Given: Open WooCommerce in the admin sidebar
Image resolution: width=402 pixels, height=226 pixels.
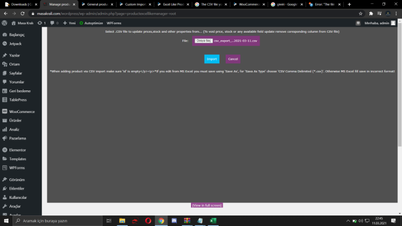Looking at the screenshot, I should (x=21, y=111).
